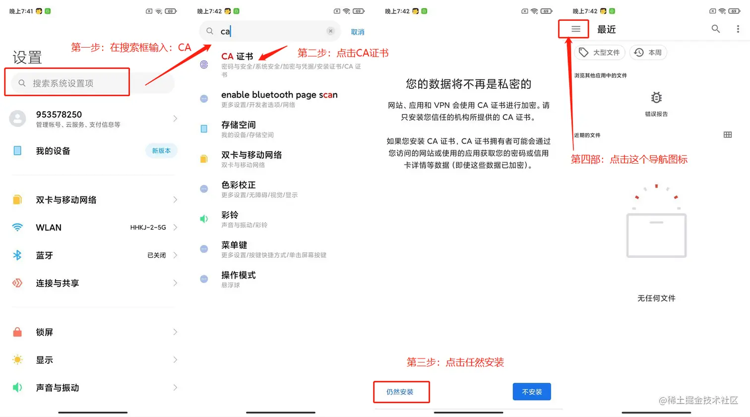The width and height of the screenshot is (750, 417).
Task: Click the account avatar for 953578250
Action: click(x=17, y=119)
